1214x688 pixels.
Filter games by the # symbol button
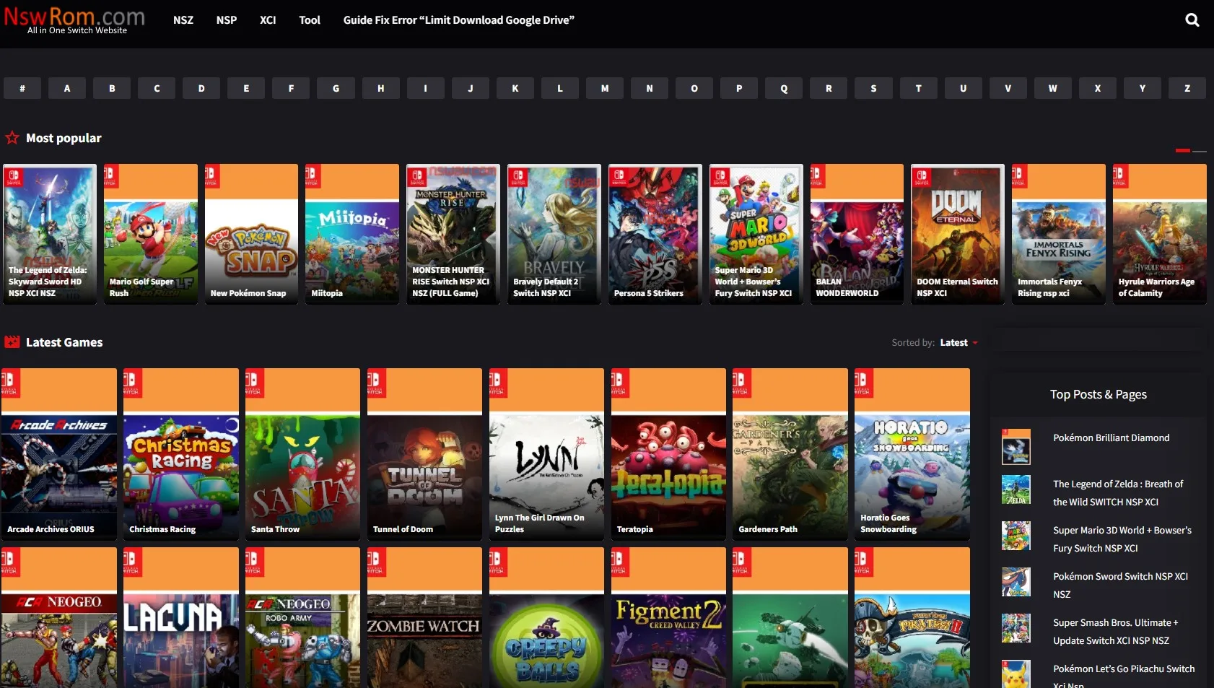click(x=22, y=88)
